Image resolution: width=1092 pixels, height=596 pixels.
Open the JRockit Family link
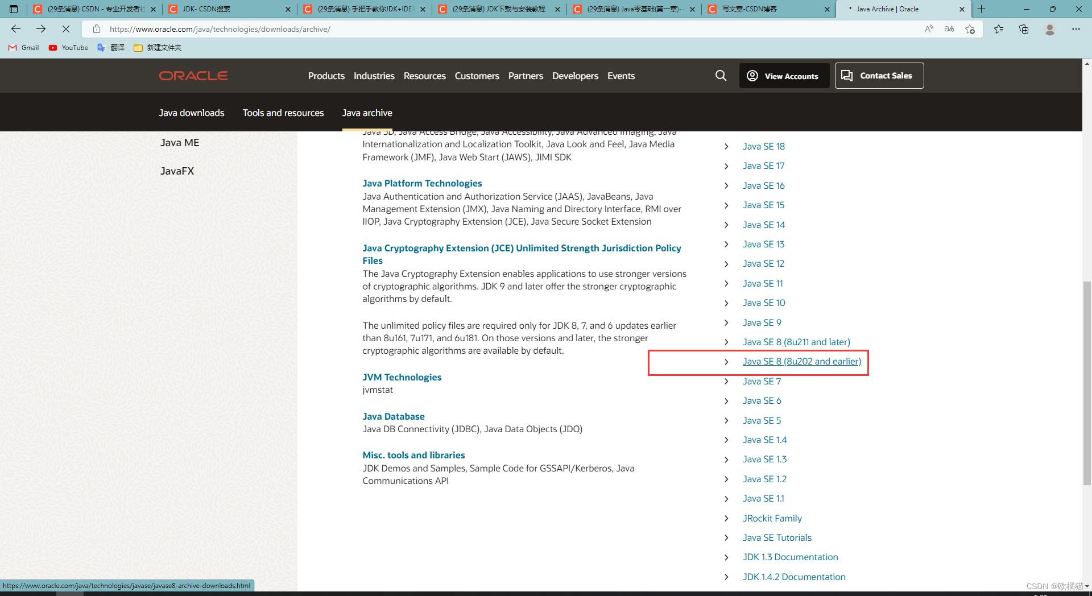tap(772, 518)
